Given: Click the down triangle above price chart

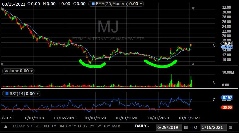Looking at the screenshot, I should (193, 9).
